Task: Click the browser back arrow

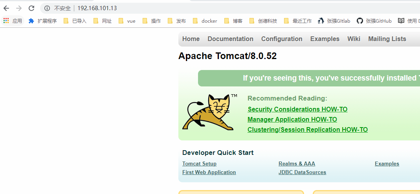Action: point(6,8)
